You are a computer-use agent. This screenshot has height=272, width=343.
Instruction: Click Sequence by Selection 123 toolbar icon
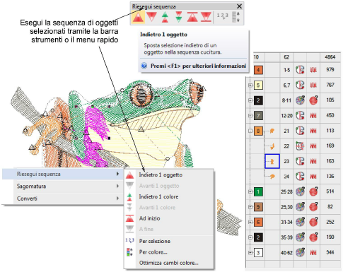point(223,16)
